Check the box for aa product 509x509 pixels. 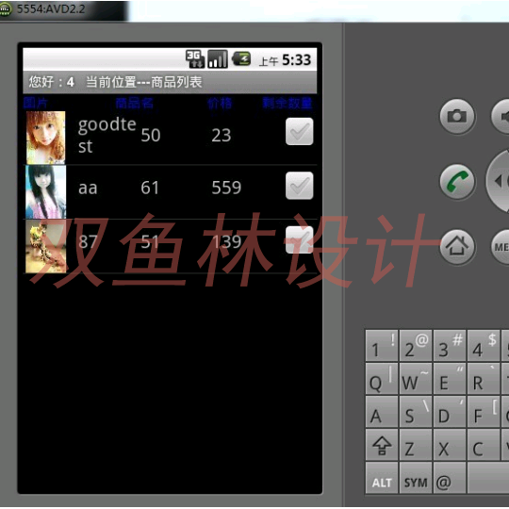pyautogui.click(x=300, y=186)
